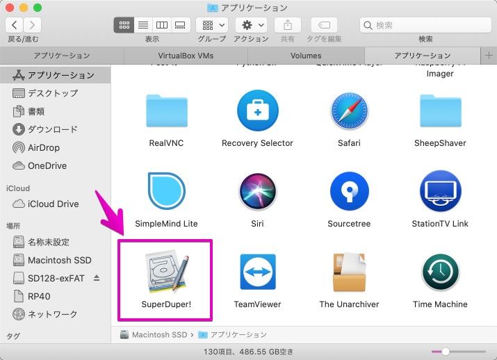
Task: Select アプリケーション in the sidebar
Action: point(55,75)
